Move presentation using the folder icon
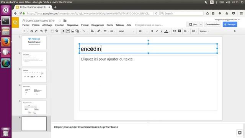The image size is (245, 138). pos(65,20)
